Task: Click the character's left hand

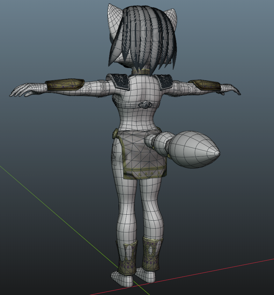Action: (x=27, y=90)
